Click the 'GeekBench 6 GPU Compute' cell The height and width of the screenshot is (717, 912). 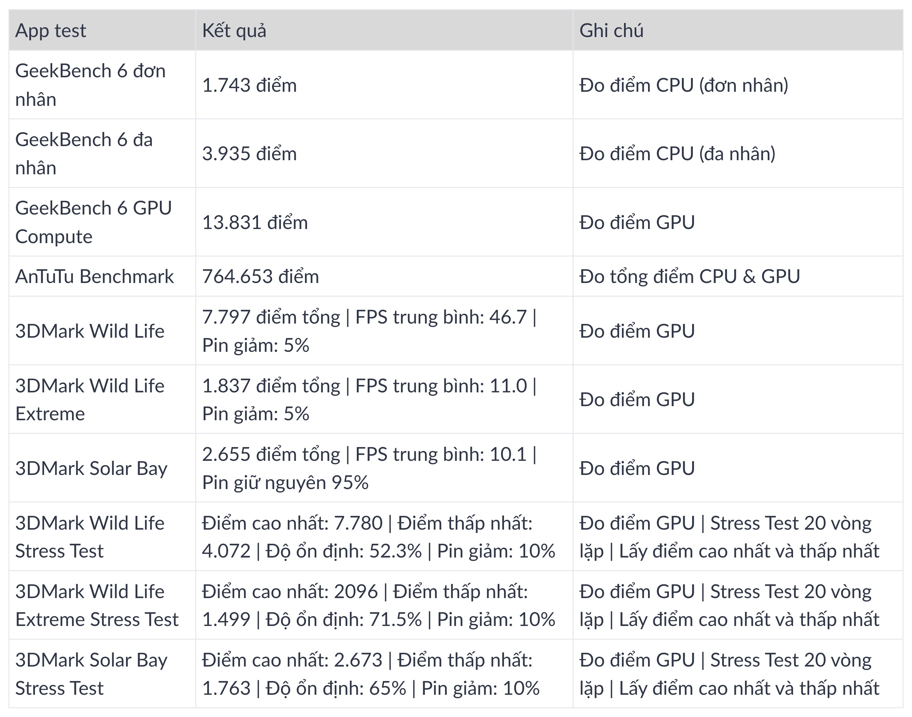pos(102,222)
